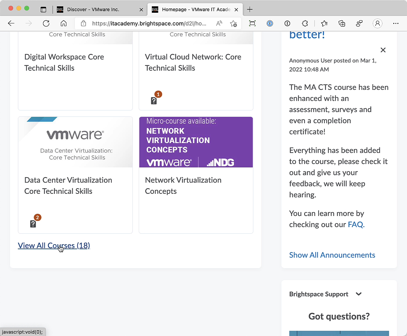Dismiss the announcement with the X button
The image size is (407, 336).
tap(383, 50)
